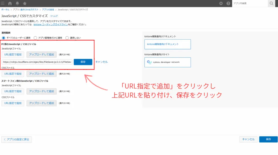Click the bottom-right 保存 button
Screen dimensions: 278x155
(x=268, y=140)
